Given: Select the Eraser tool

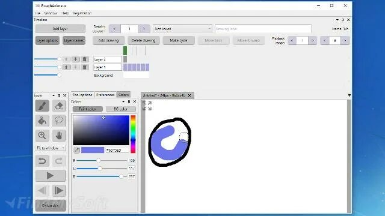Looking at the screenshot, I should click(x=59, y=106).
